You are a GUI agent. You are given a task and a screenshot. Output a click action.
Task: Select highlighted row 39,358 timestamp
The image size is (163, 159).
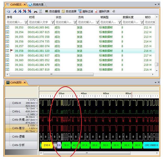(x=38, y=51)
